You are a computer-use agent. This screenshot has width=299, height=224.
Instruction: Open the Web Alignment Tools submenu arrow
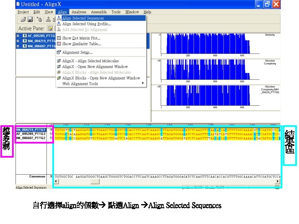pyautogui.click(x=143, y=83)
